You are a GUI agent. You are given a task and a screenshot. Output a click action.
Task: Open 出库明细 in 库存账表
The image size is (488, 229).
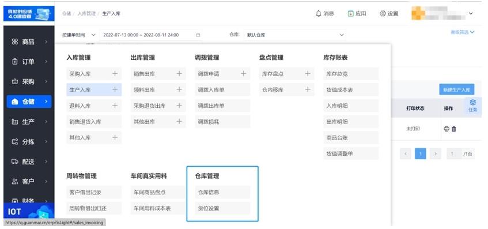tap(351, 122)
